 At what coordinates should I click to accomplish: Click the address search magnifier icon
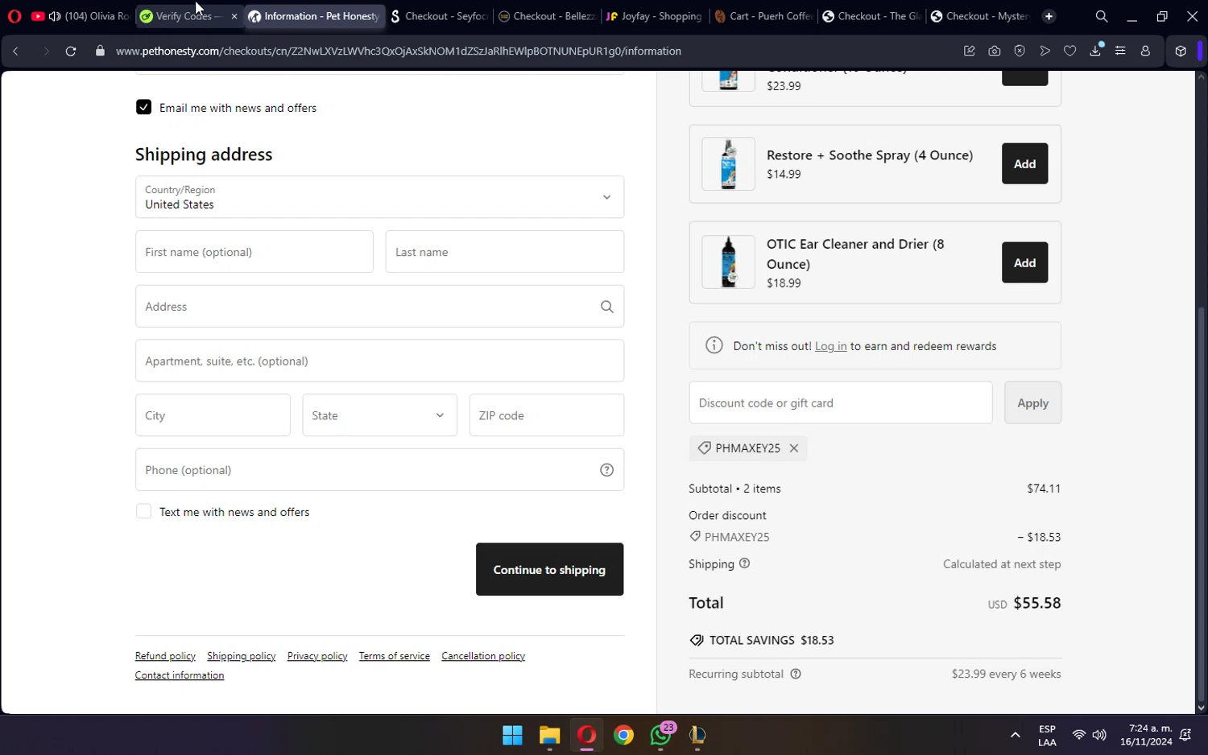pyautogui.click(x=607, y=307)
